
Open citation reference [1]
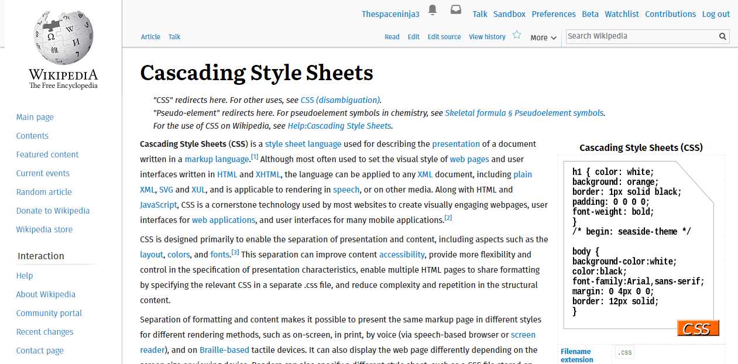click(255, 157)
